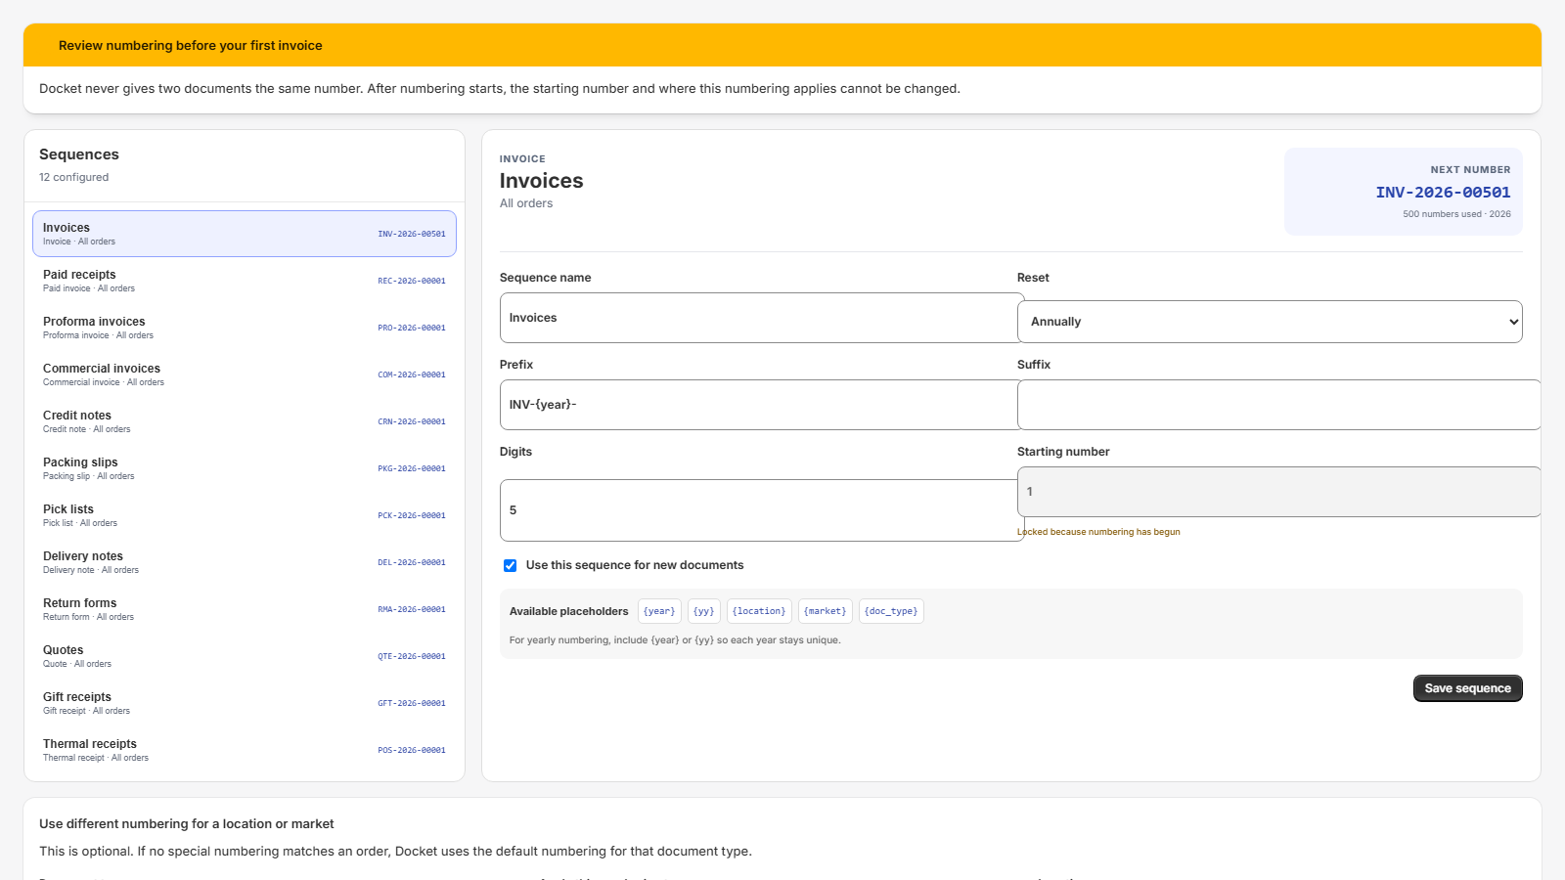Insert the {market} placeholder chip

(826, 611)
